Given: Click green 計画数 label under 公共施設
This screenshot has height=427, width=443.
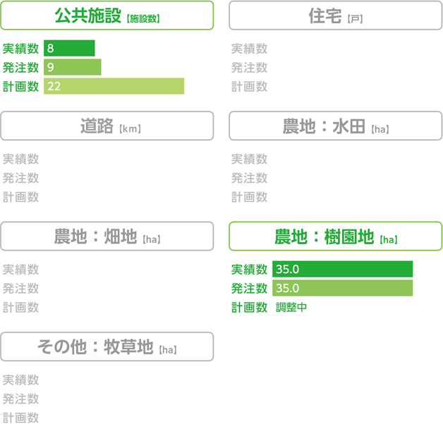Looking at the screenshot, I should click(20, 87).
